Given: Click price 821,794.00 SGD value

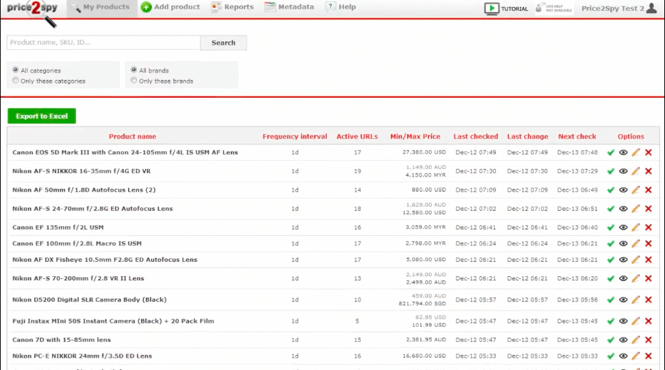Looking at the screenshot, I should point(423,304).
